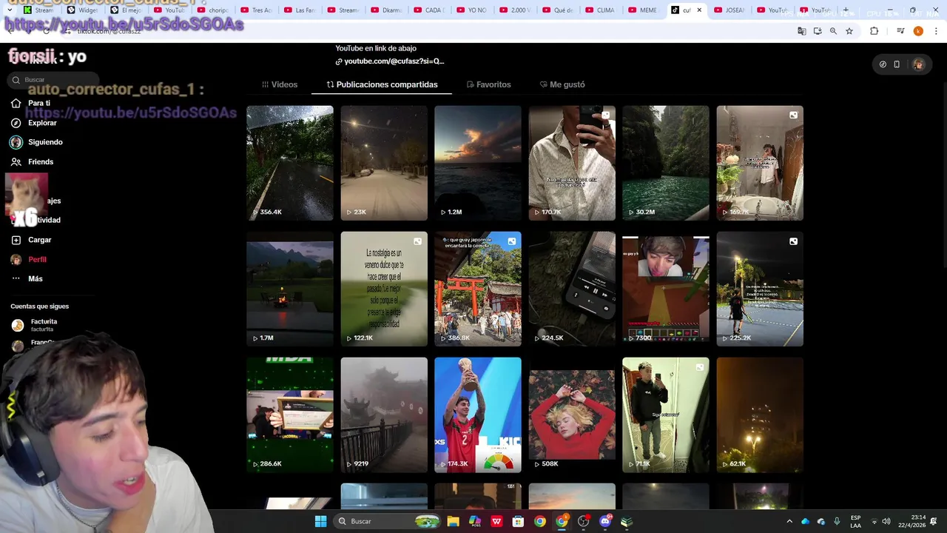Click the taskbar volume speaker icon
Image resolution: width=947 pixels, height=533 pixels.
(x=886, y=521)
